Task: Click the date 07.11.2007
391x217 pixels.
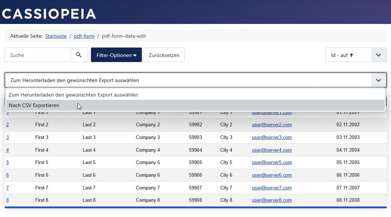Action: 348,188
